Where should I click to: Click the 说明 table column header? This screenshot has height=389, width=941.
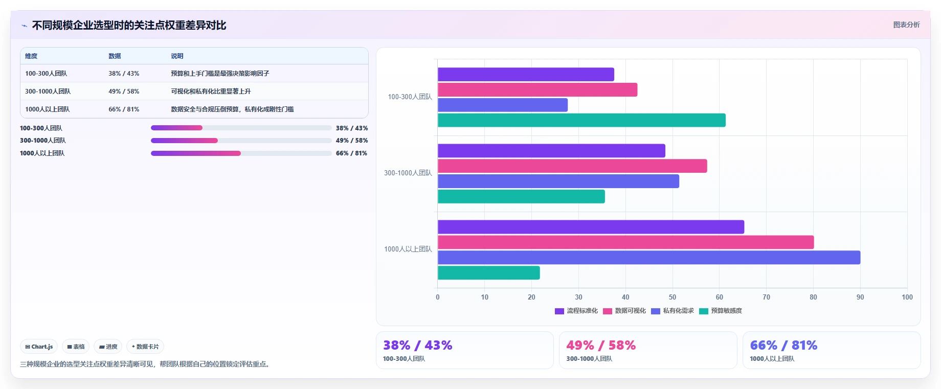[177, 56]
